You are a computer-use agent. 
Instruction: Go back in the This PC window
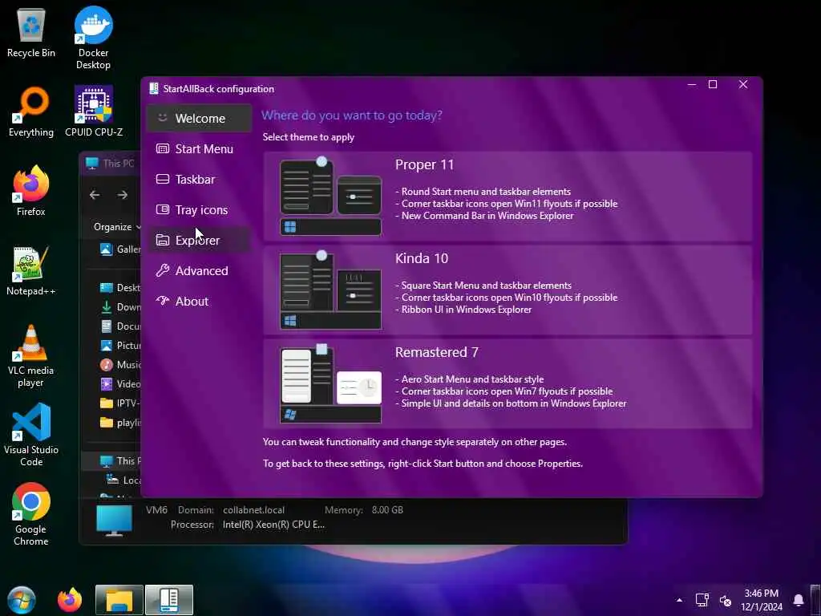coord(95,195)
